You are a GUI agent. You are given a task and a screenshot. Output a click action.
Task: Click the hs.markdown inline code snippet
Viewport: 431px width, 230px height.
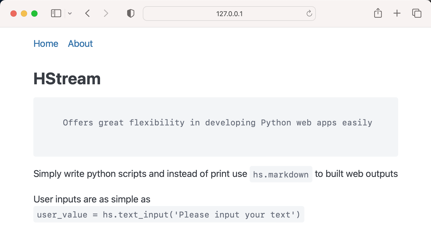point(281,174)
